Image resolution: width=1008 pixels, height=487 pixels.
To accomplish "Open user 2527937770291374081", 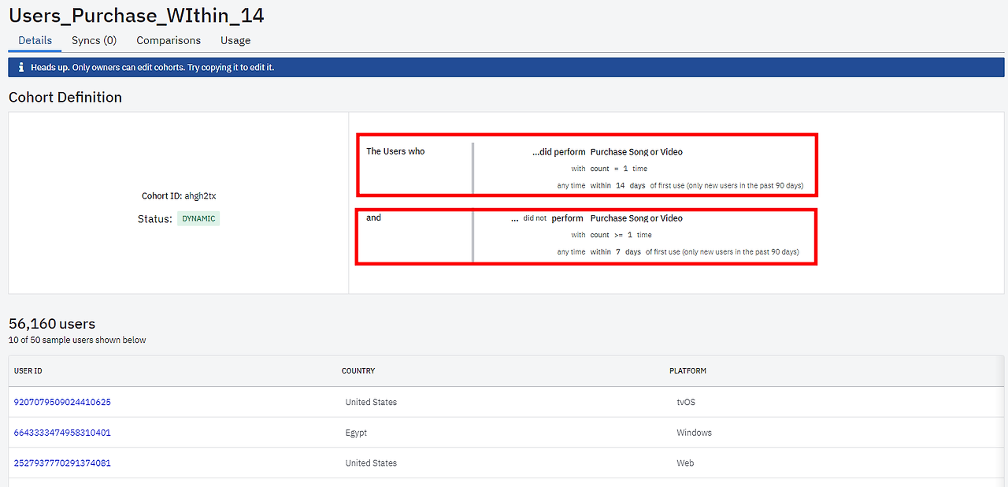I will click(x=62, y=463).
